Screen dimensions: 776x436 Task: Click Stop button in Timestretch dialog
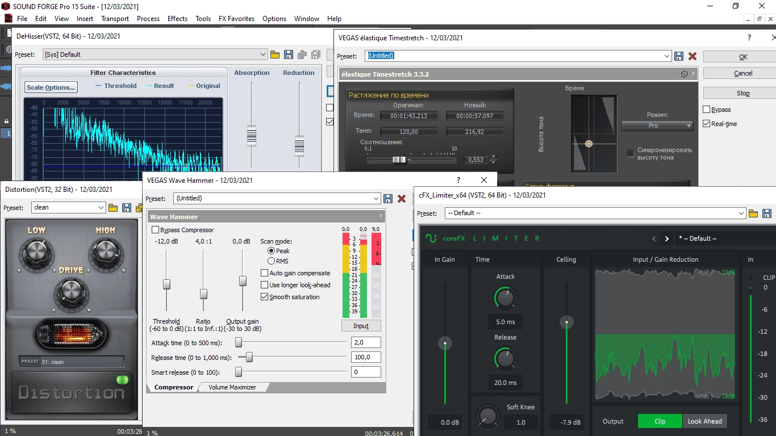(743, 93)
